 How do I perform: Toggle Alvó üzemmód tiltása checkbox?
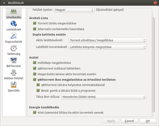click(x=35, y=112)
